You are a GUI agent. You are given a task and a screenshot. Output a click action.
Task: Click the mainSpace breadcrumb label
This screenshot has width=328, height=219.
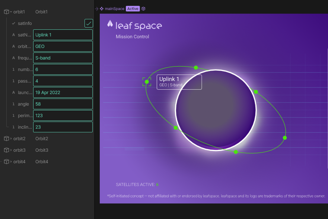[x=114, y=9]
